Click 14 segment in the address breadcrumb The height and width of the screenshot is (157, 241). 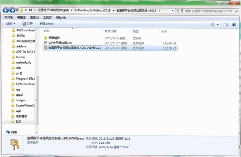pyautogui.click(x=31, y=10)
